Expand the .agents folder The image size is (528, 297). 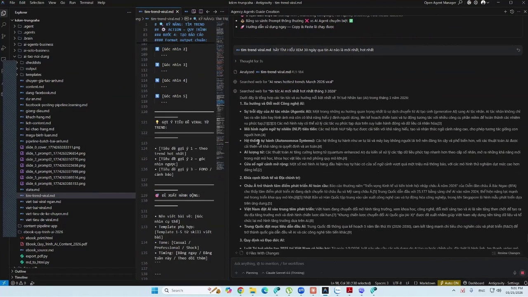click(29, 32)
